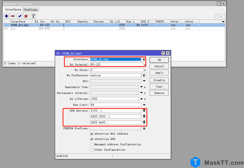Toggle Advertise MAC Address checkbox
Image resolution: width=244 pixels, height=168 pixels.
click(92, 134)
